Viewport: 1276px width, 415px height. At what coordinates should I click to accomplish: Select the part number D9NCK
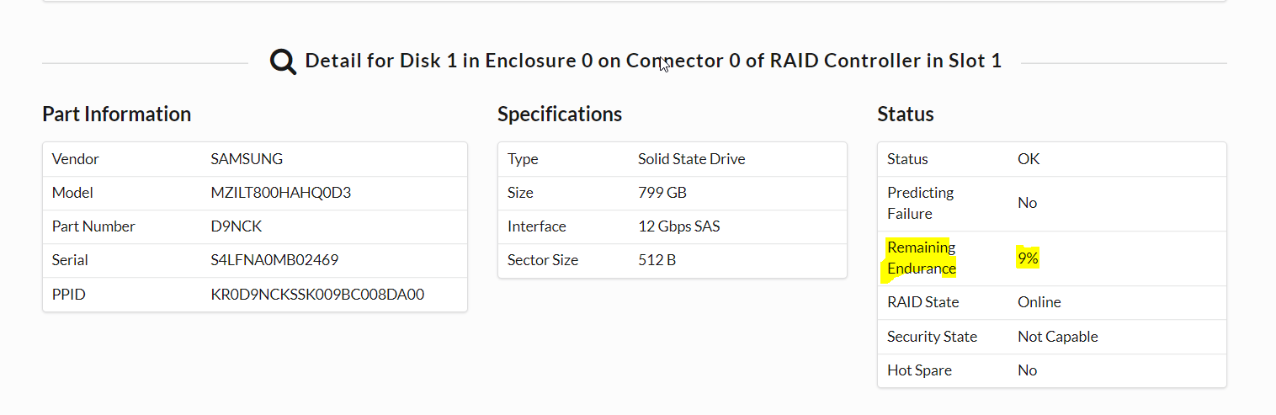click(x=237, y=226)
